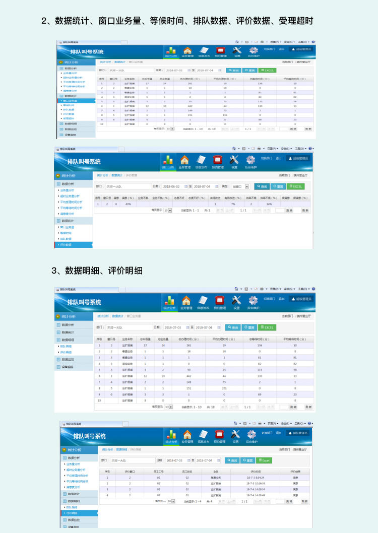
Task: Open 设置 tools icon in first screenshot
Action: (x=237, y=52)
